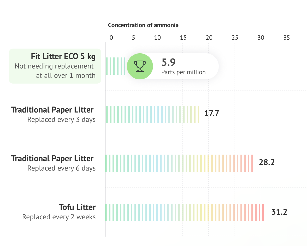Click the 17.7 value label
Viewport: 307px width, 246px height.
(x=211, y=114)
